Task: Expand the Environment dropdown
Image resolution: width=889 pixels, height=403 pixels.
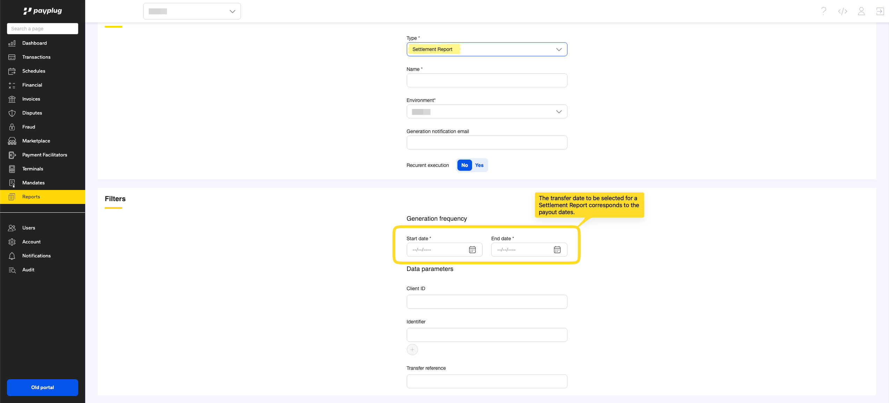Action: tap(486, 112)
